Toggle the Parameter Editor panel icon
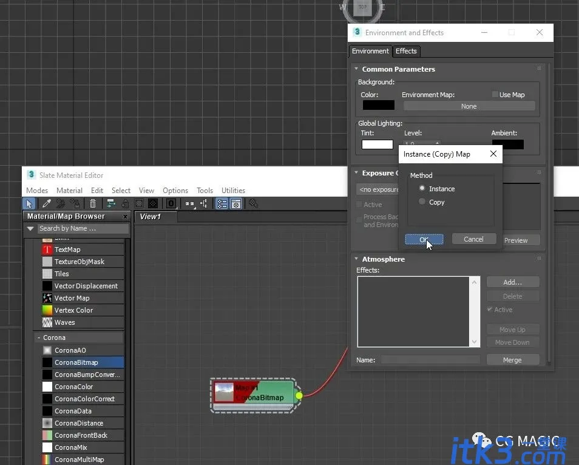 tap(236, 203)
